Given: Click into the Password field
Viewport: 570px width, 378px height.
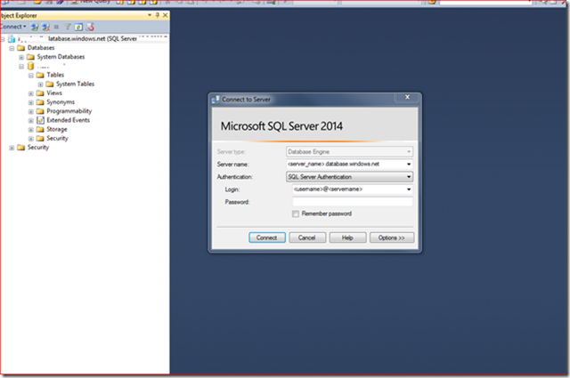Looking at the screenshot, I should 353,202.
